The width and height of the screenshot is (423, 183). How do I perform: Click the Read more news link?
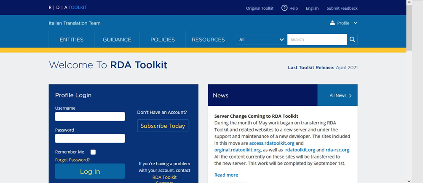tap(226, 175)
